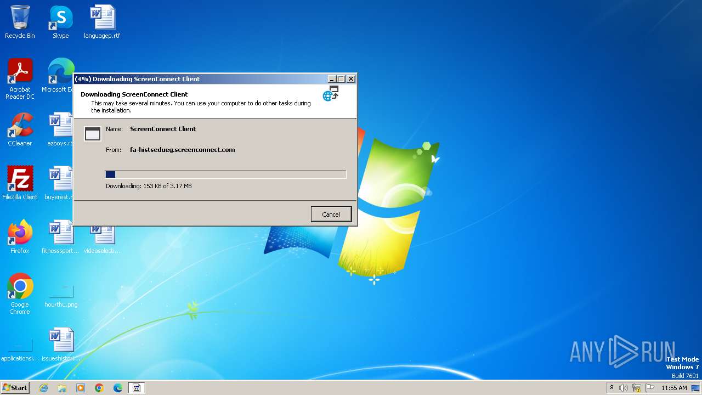Open the Action Center flag icon
This screenshot has width=702, height=395.
coord(650,388)
